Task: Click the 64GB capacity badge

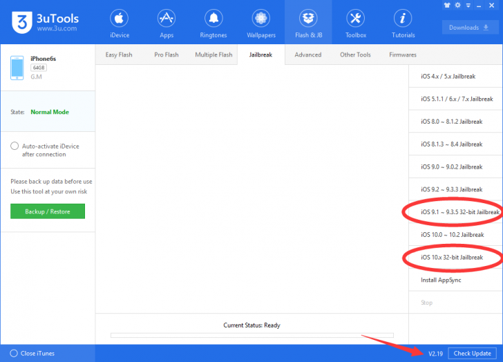Action: click(x=39, y=68)
